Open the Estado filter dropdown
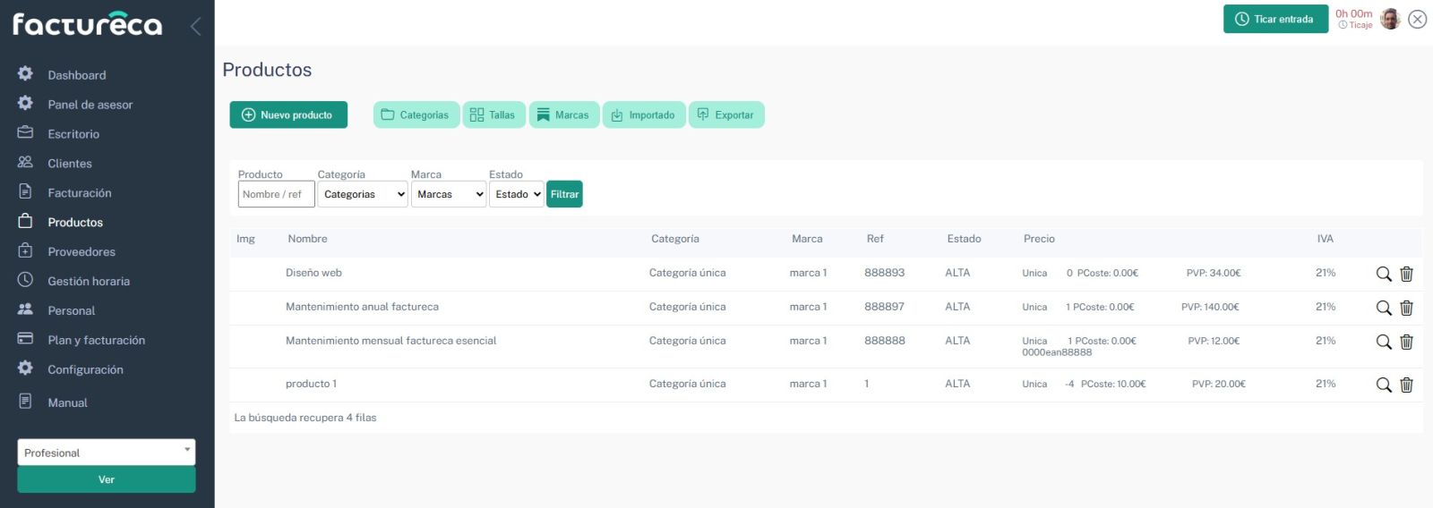1433x508 pixels. [x=517, y=194]
